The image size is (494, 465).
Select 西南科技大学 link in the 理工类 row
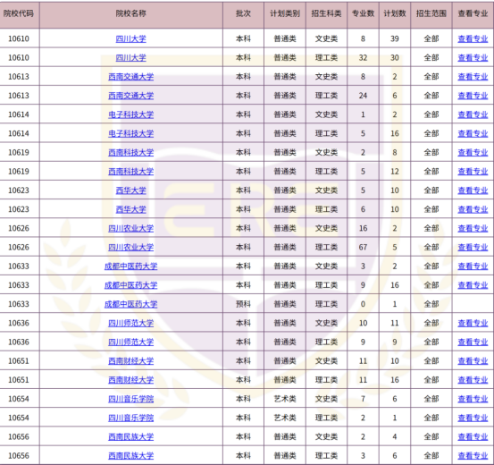(130, 172)
